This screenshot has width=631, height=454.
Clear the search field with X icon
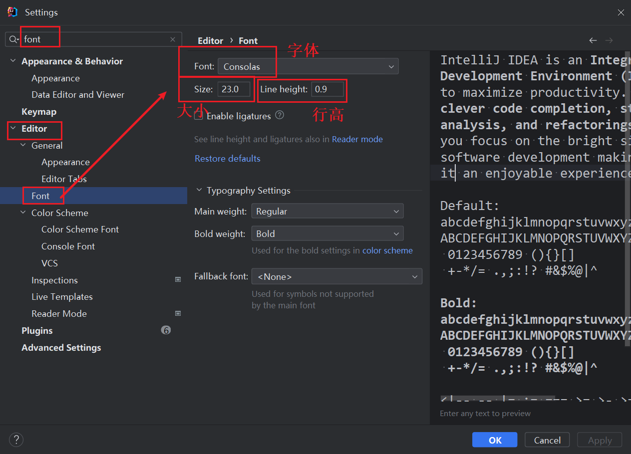[173, 39]
